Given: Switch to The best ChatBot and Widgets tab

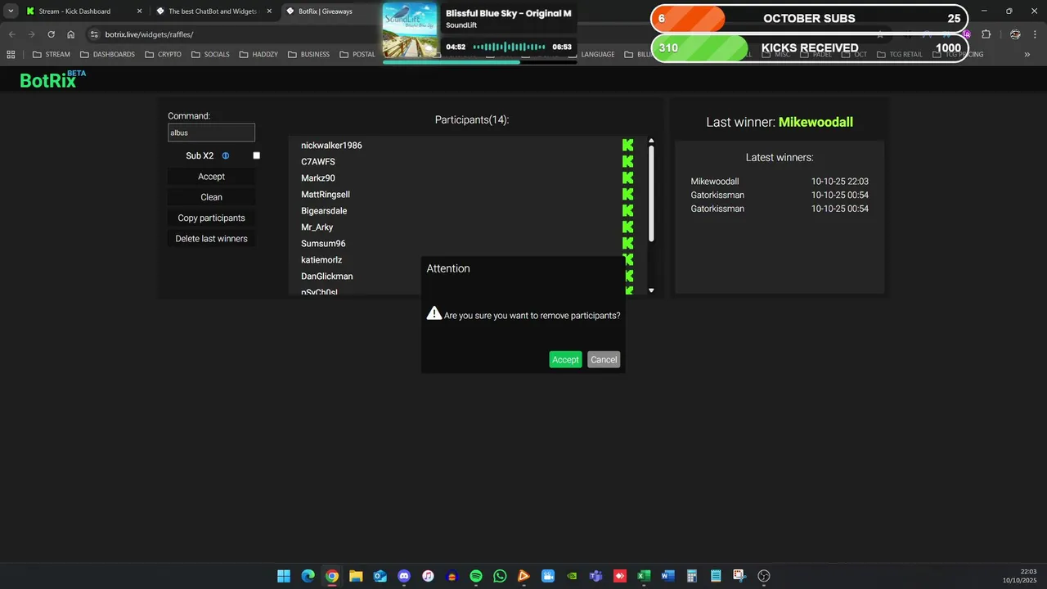Looking at the screenshot, I should [x=213, y=11].
